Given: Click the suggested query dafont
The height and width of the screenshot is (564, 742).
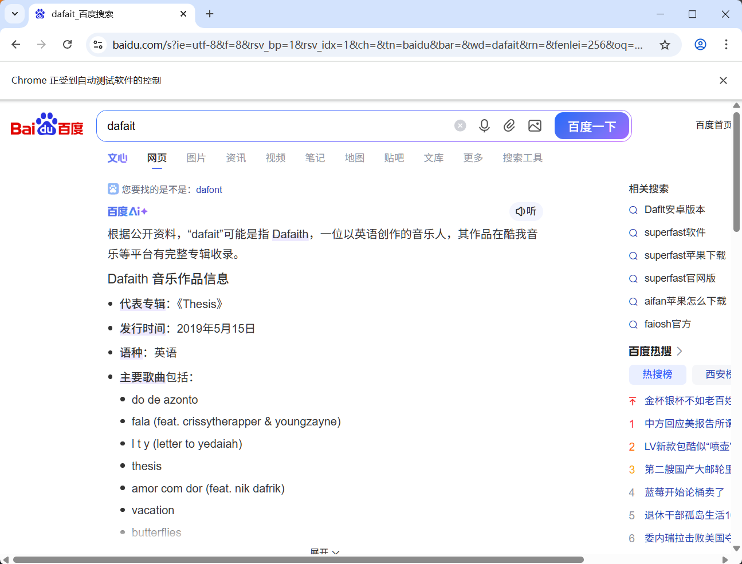Looking at the screenshot, I should 209,190.
